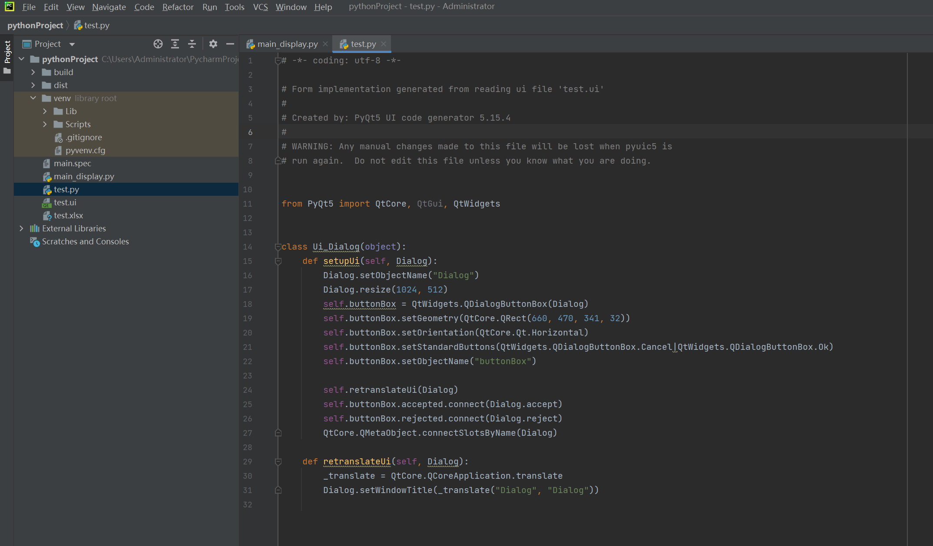
Task: Open the Project view dropdown arrow
Action: (x=72, y=44)
